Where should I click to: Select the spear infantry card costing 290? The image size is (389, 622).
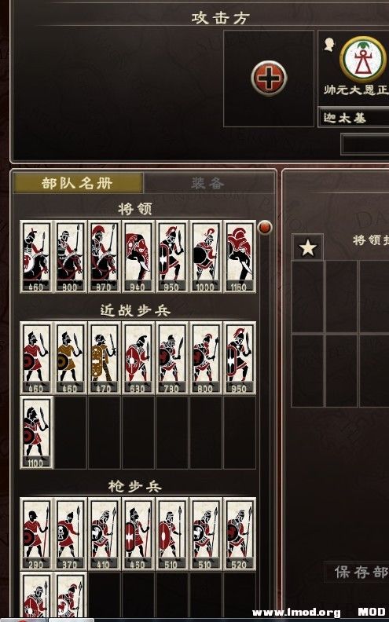(36, 534)
